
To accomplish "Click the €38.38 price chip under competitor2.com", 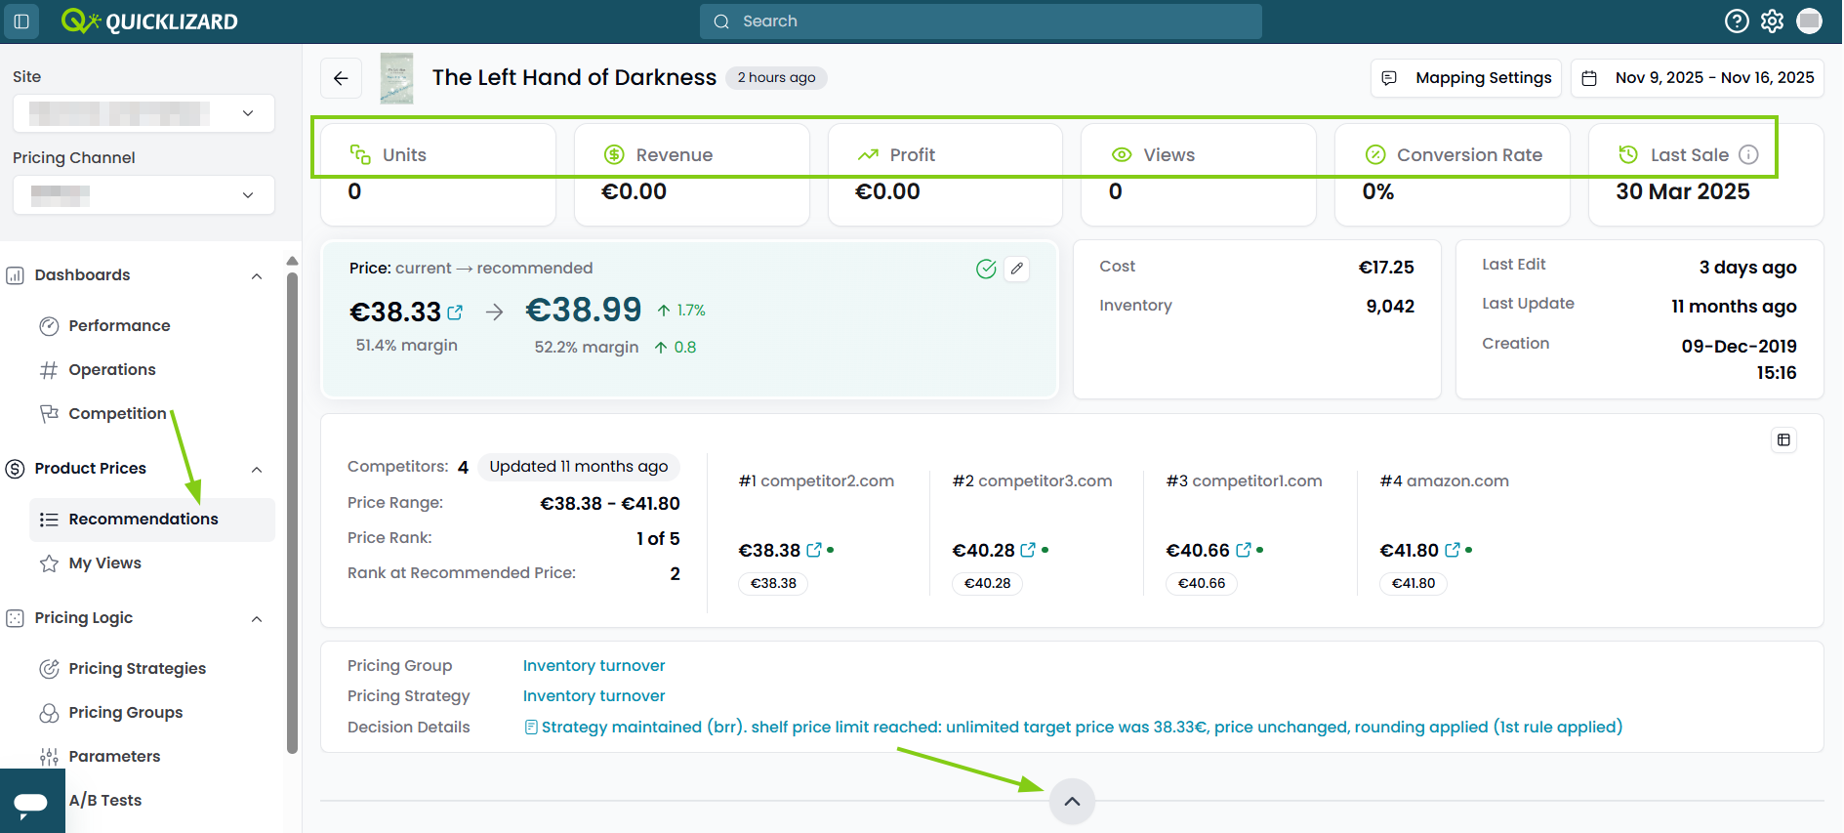I will coord(773,584).
